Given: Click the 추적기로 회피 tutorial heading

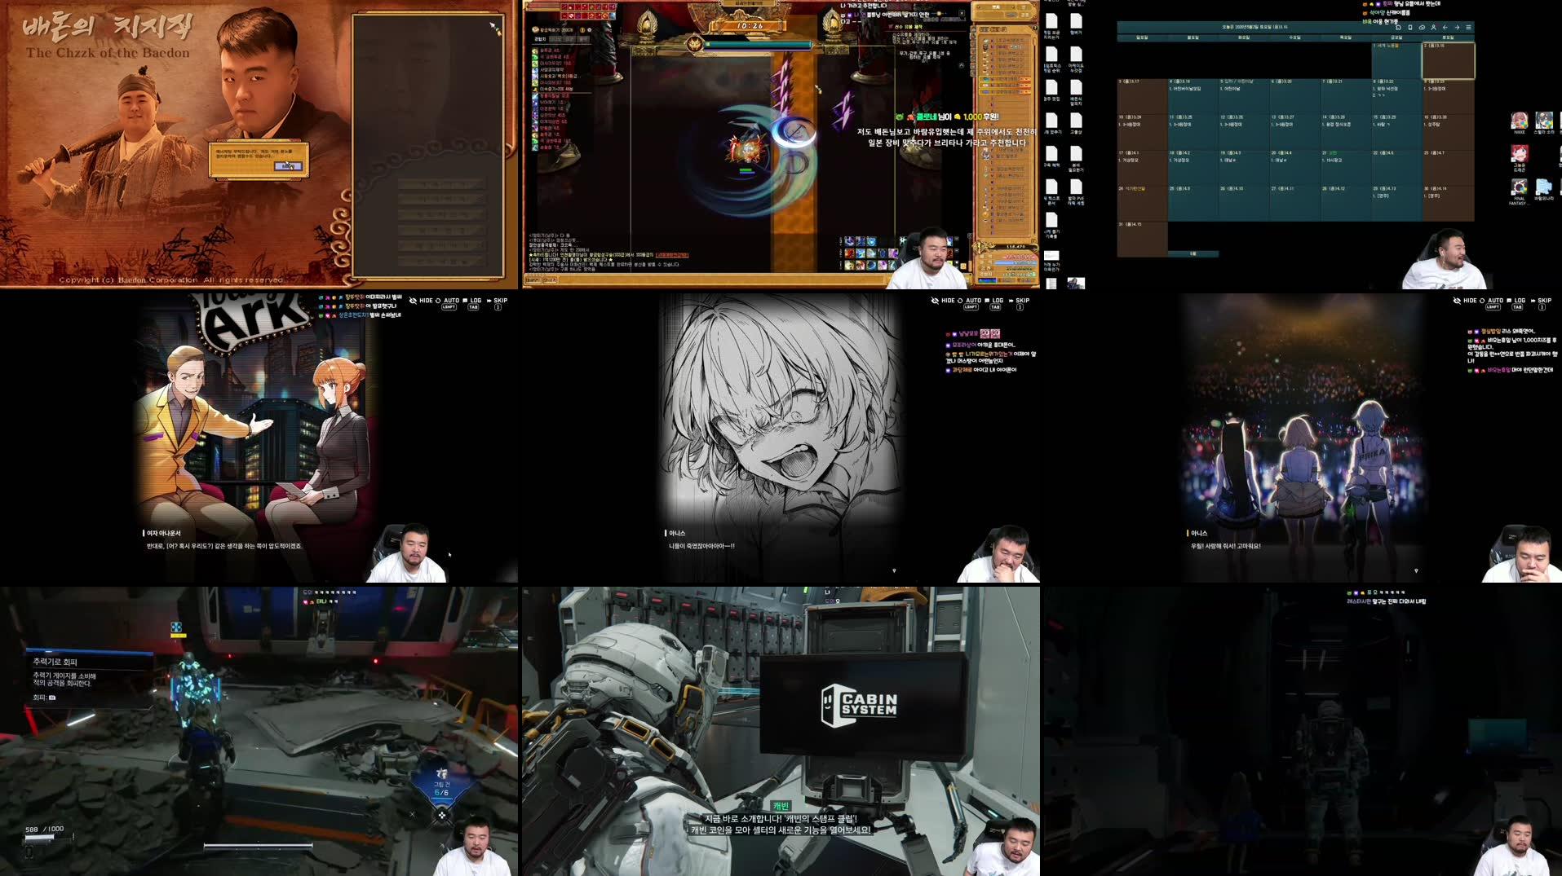Looking at the screenshot, I should pyautogui.click(x=55, y=663).
